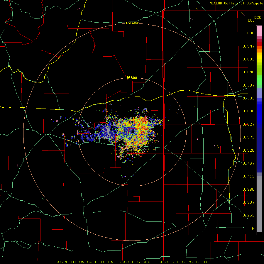Click the 100 NMI range ring label
The image size is (264, 264).
click(x=132, y=23)
